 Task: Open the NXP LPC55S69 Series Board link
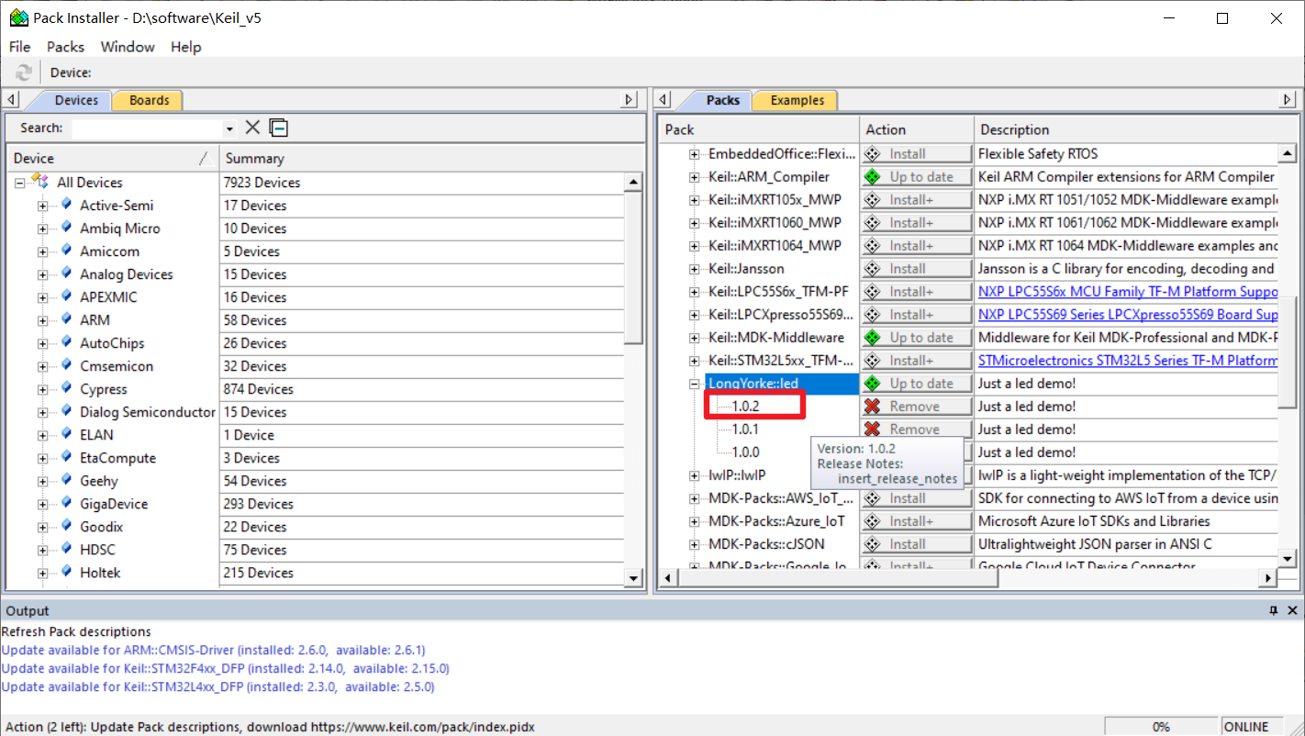click(1128, 314)
